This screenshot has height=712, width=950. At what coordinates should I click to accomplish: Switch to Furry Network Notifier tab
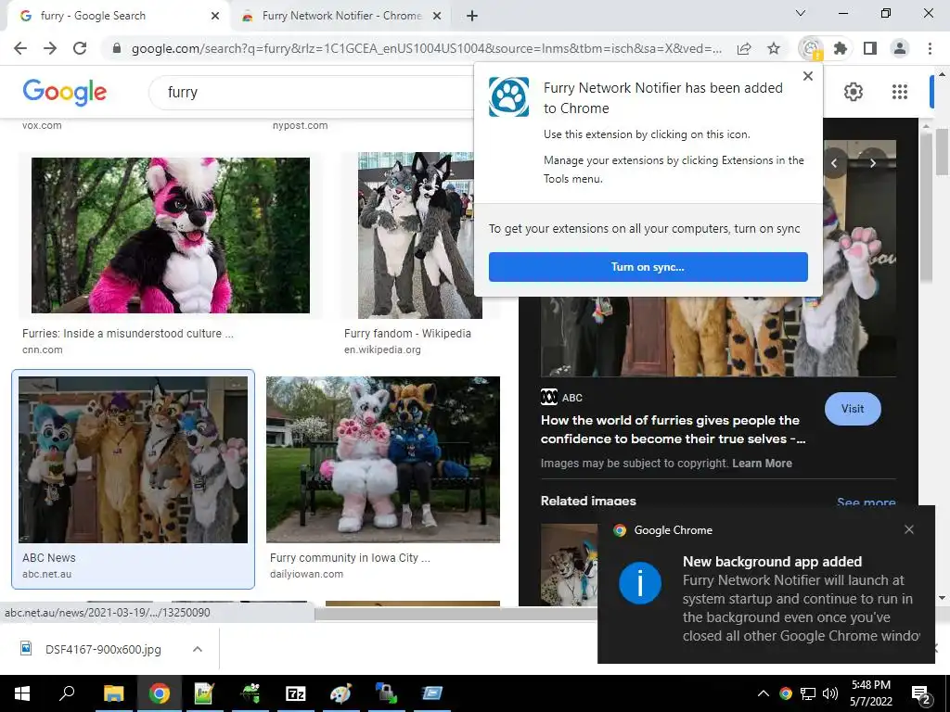[341, 16]
